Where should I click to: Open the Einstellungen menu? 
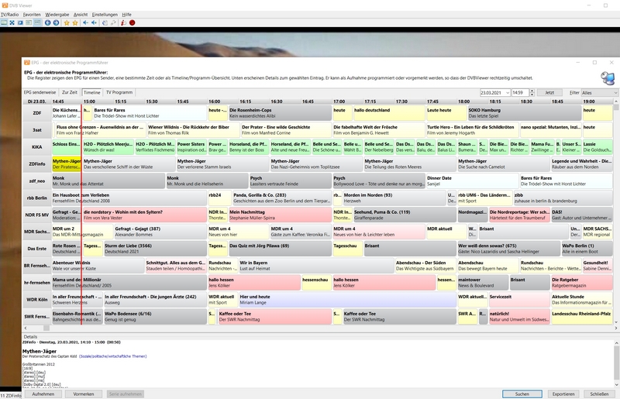tap(105, 14)
